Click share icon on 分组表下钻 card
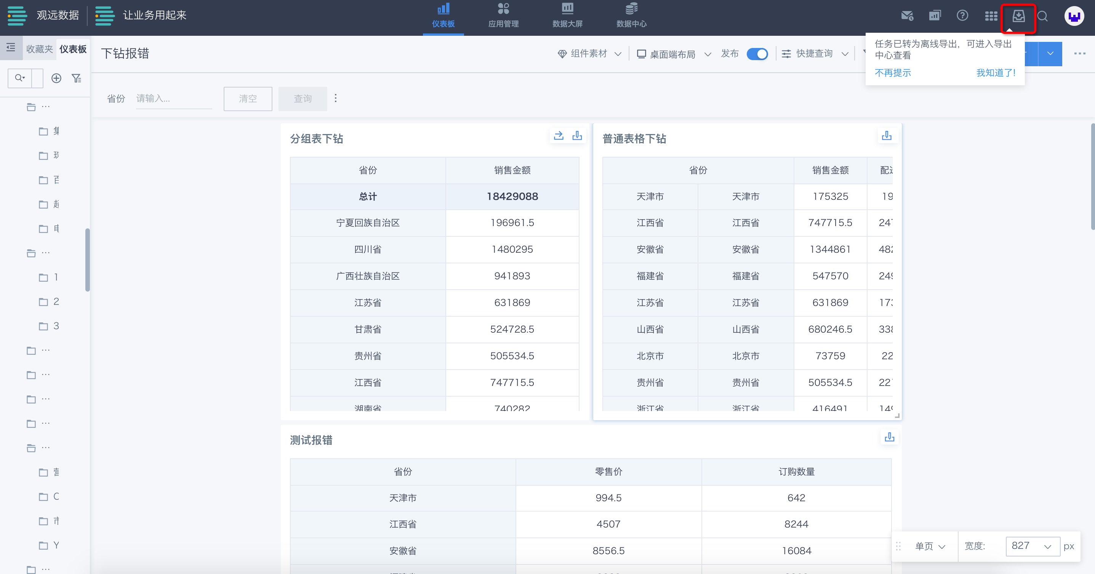This screenshot has width=1095, height=574. pos(559,136)
